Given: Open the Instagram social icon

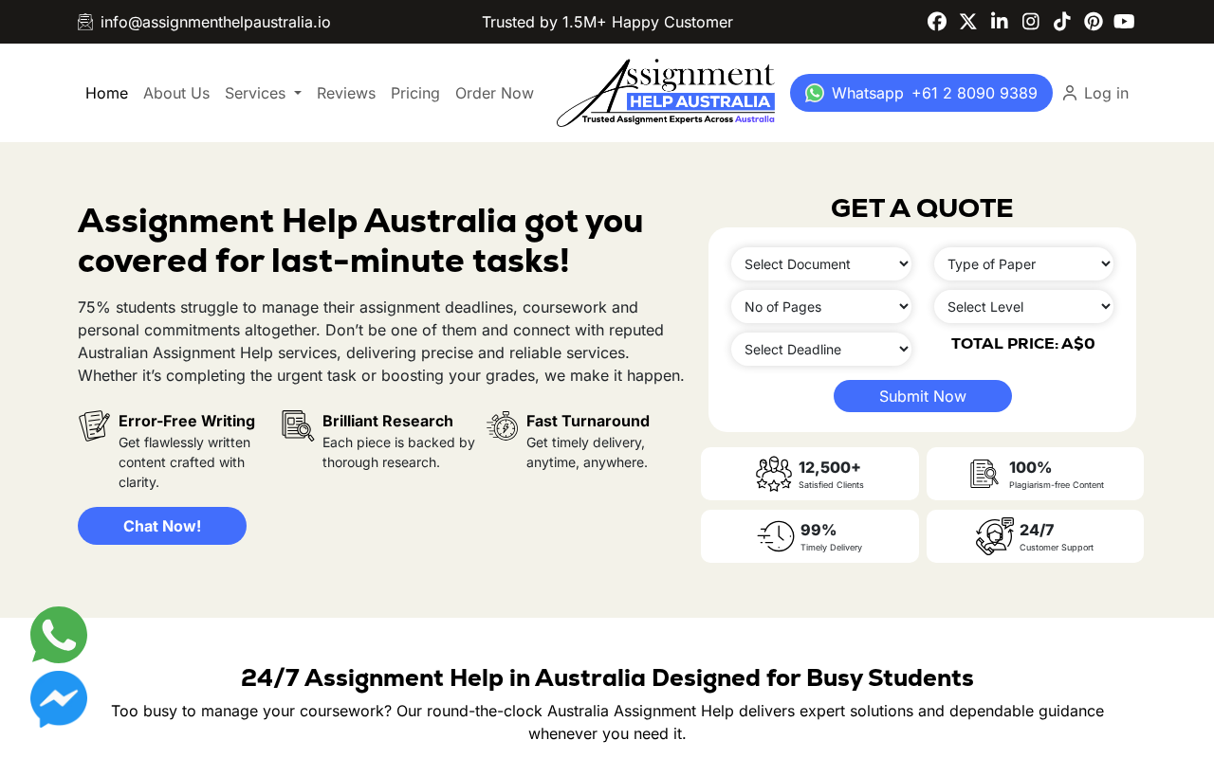Looking at the screenshot, I should pyautogui.click(x=1031, y=22).
